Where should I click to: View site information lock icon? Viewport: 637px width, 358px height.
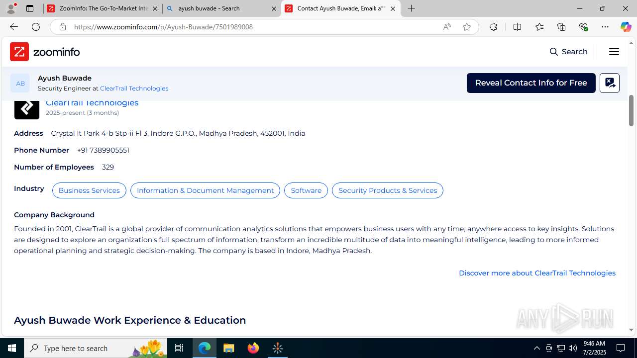(62, 27)
